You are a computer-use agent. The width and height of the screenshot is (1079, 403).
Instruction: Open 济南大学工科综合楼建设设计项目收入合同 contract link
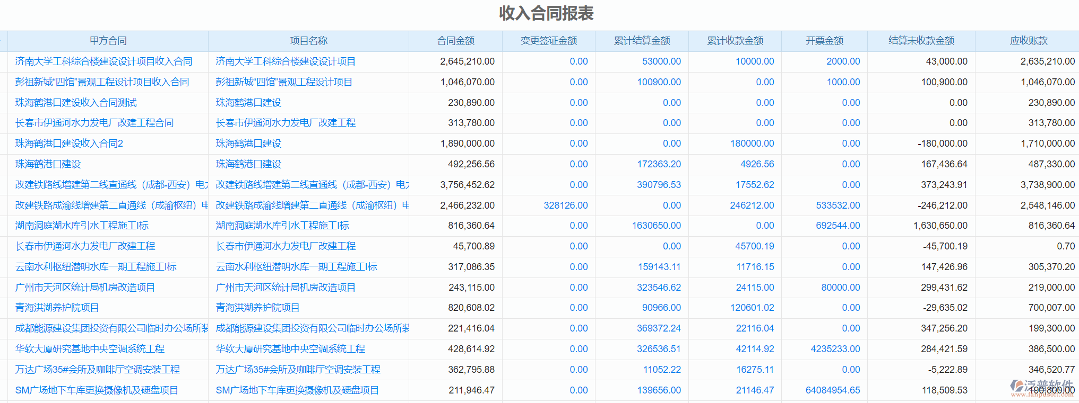coord(103,61)
